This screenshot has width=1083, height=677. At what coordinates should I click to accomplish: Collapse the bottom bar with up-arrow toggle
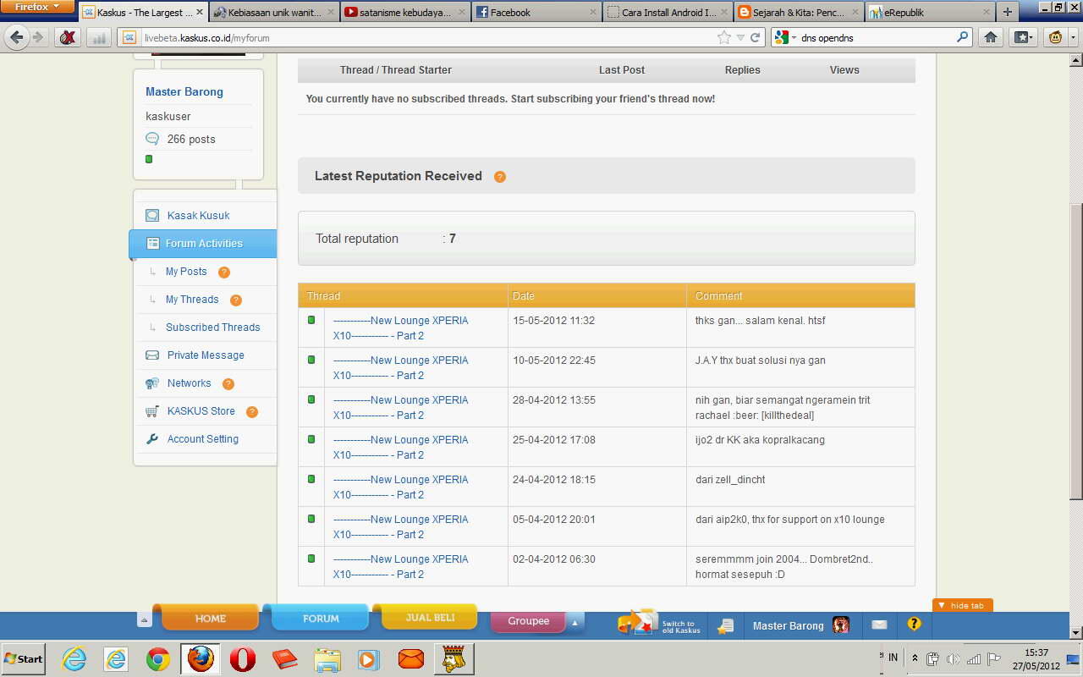click(144, 619)
